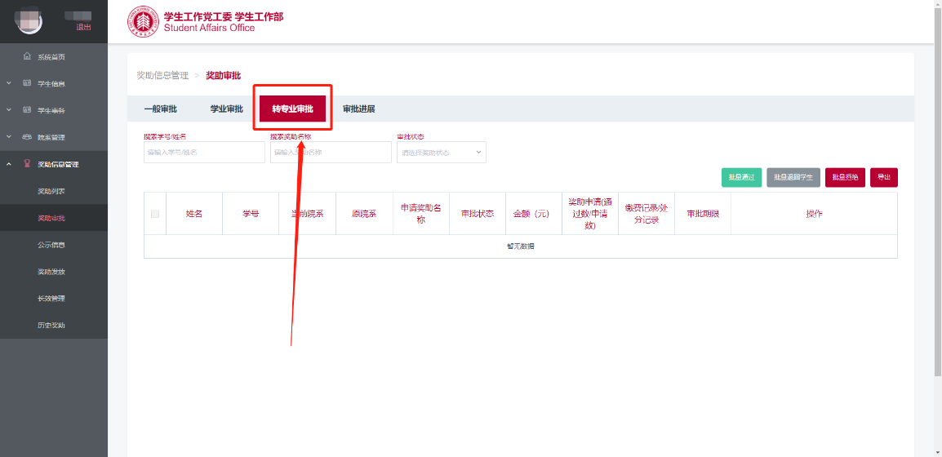Expand the 院系管理 menu chevron
The image size is (942, 457).
click(9, 137)
